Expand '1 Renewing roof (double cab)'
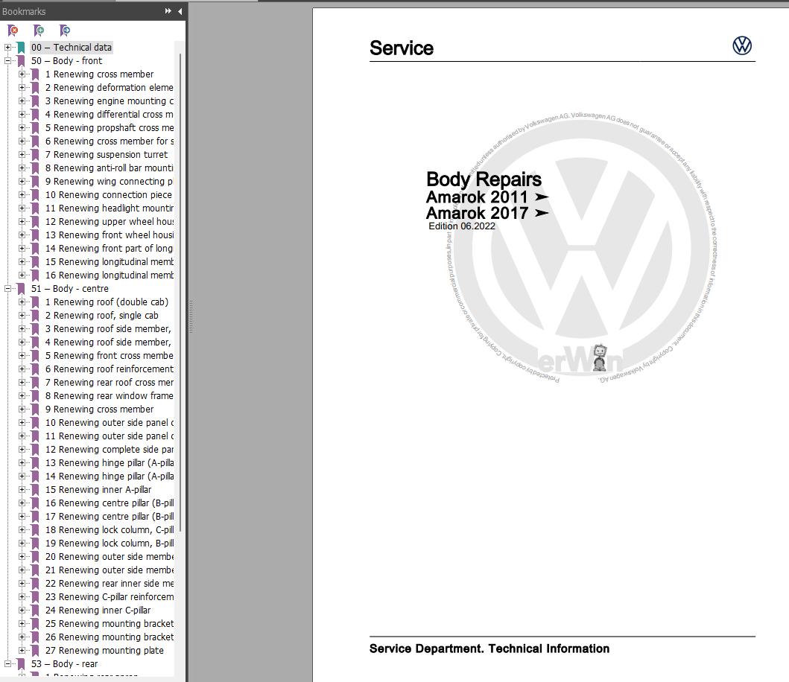789x682 pixels. [22, 302]
